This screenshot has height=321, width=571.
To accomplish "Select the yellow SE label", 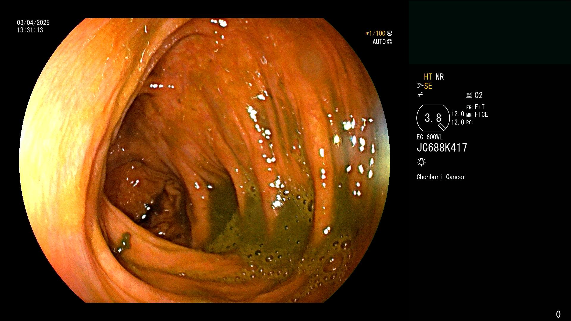I will click(x=428, y=86).
